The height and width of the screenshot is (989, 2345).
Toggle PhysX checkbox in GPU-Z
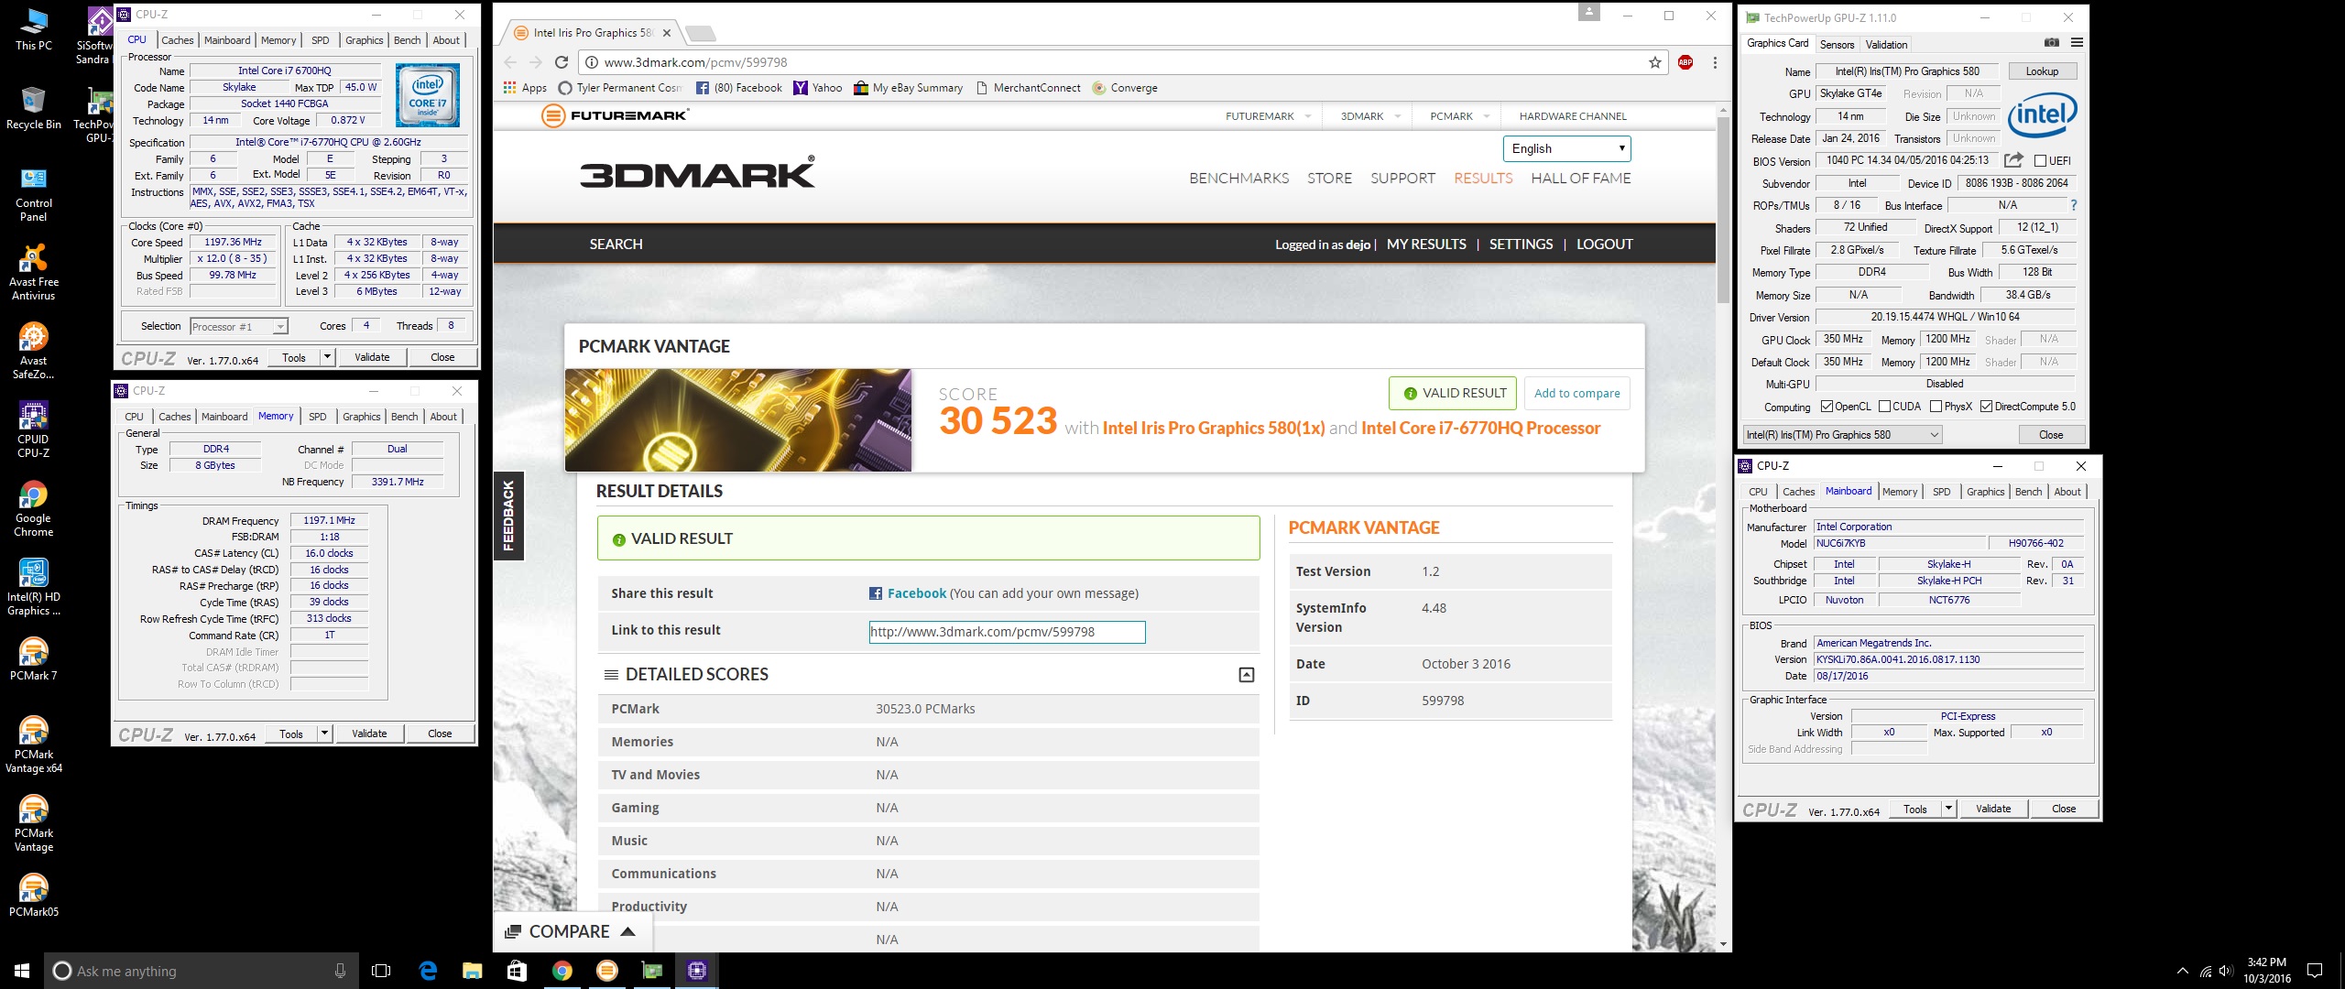pos(1936,407)
